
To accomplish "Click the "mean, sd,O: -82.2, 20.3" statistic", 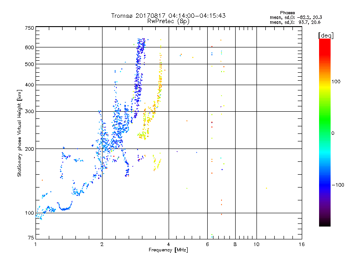I will (x=296, y=17).
